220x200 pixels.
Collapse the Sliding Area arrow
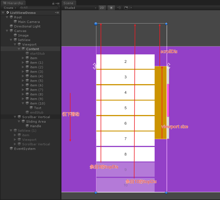tap(19, 122)
